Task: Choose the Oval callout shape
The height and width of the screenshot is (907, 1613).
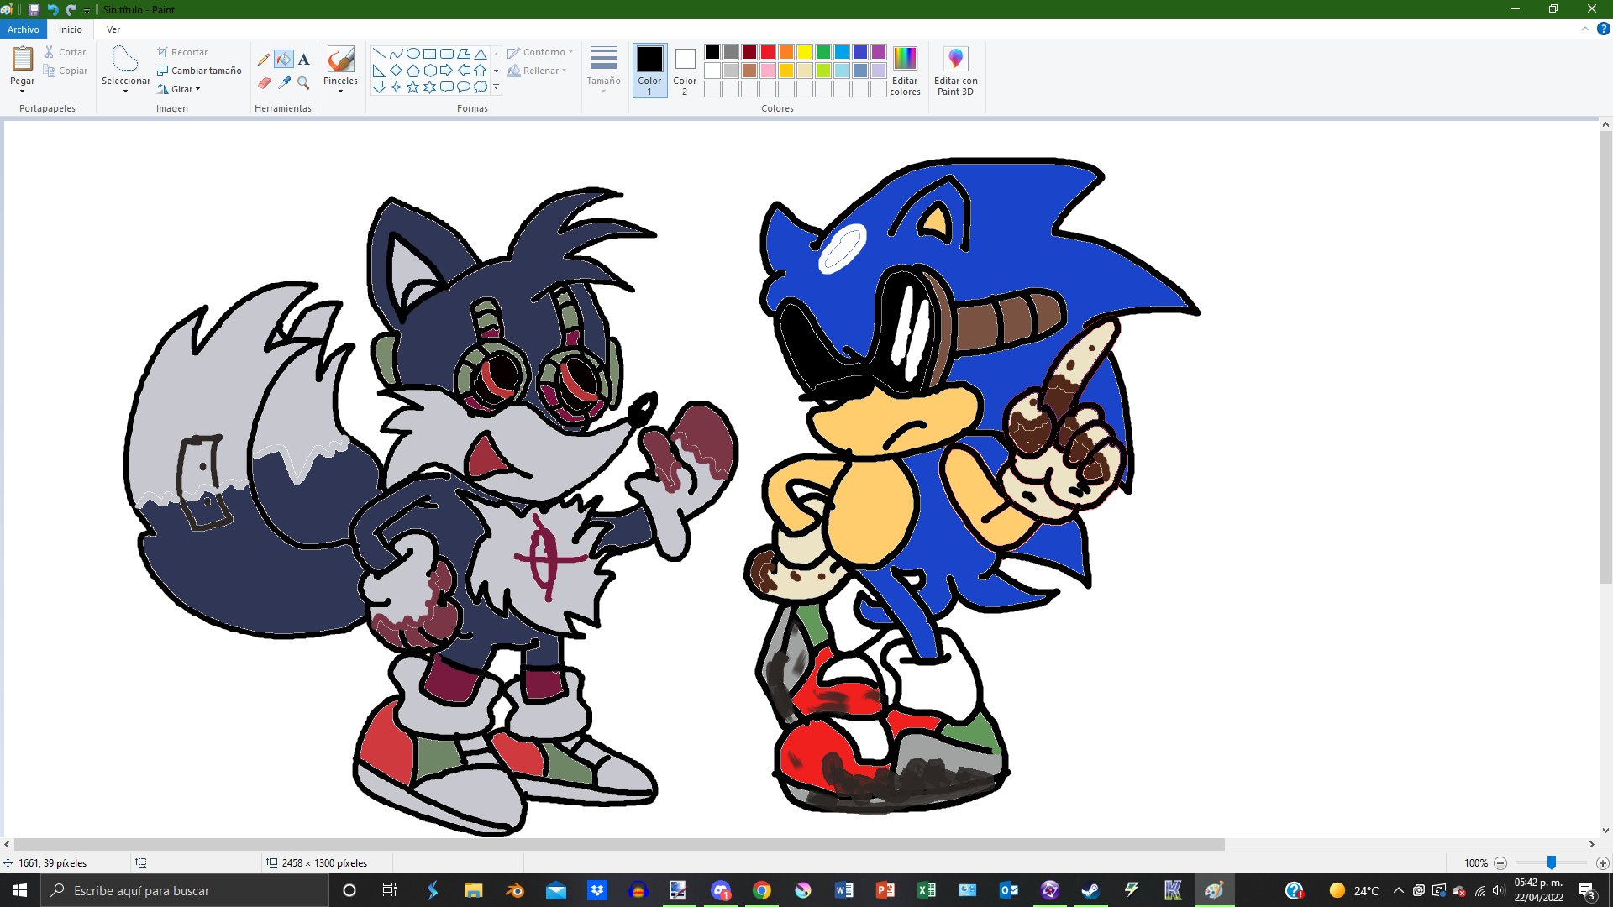Action: click(x=463, y=87)
